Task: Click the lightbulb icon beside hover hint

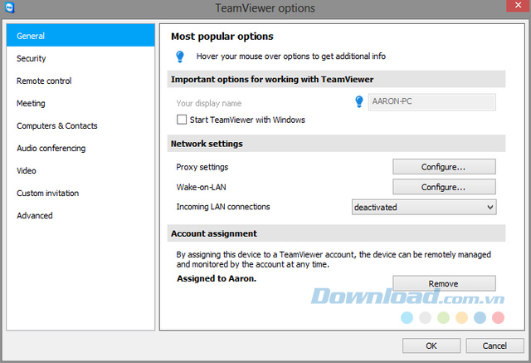Action: coord(180,56)
